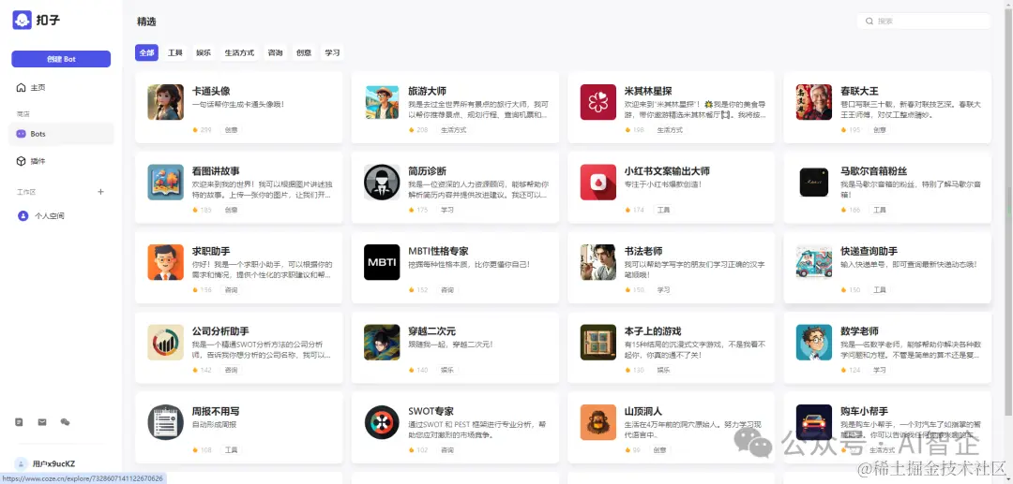The width and height of the screenshot is (1013, 484).
Task: Click 娱乐 tag on 穿越二次元 card
Action: (447, 370)
